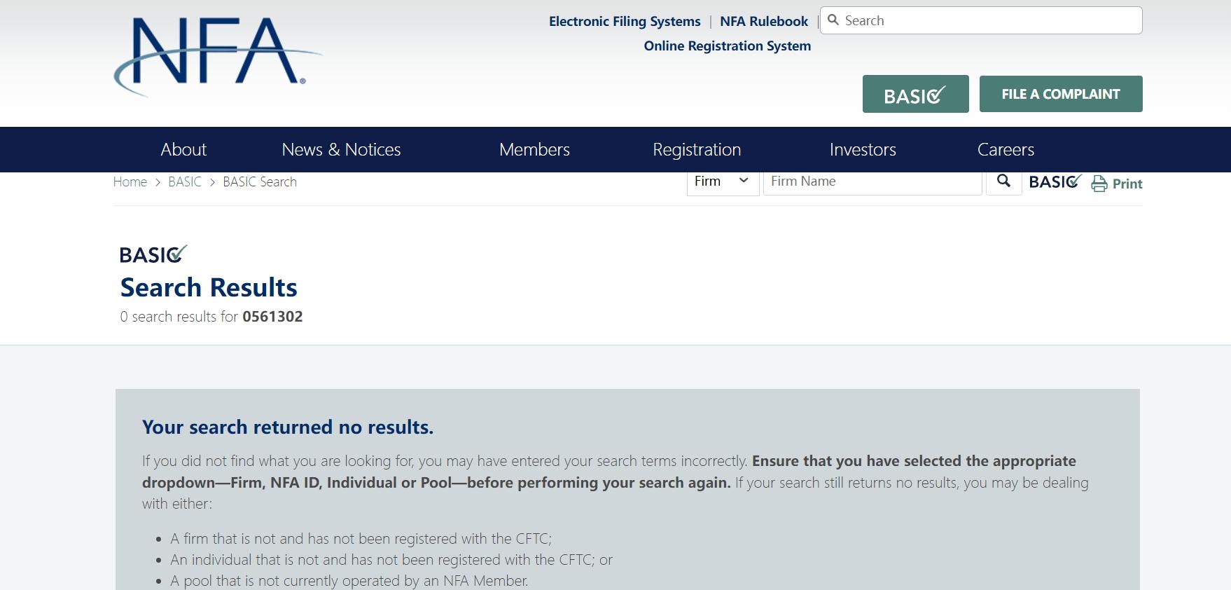Click the File a Complaint button

(1061, 94)
